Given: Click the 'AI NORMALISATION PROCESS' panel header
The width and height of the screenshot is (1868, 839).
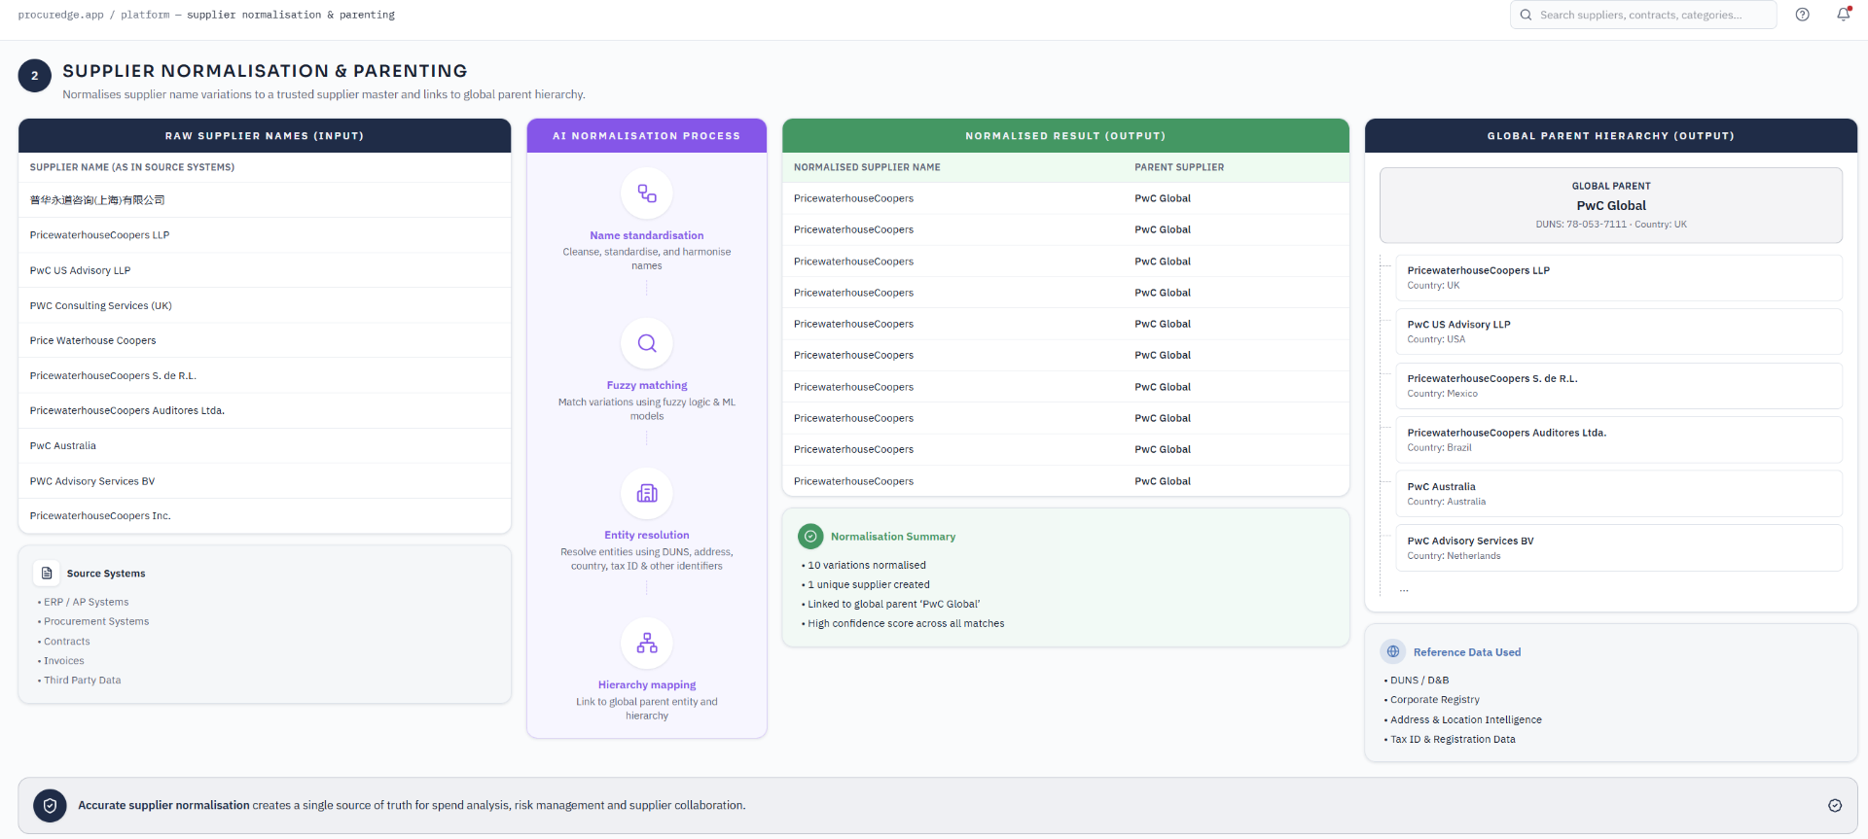Looking at the screenshot, I should click(x=646, y=136).
